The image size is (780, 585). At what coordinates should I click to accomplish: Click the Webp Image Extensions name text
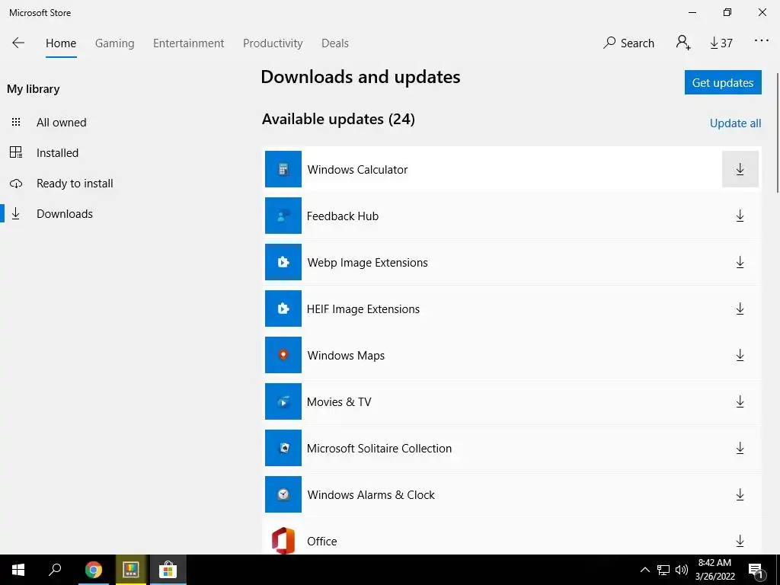(x=367, y=263)
